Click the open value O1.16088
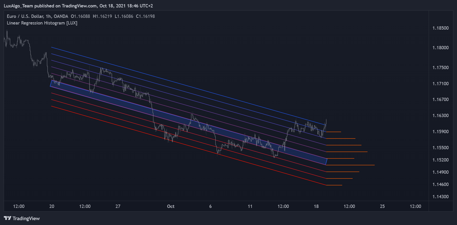The image size is (457, 225). (80, 16)
